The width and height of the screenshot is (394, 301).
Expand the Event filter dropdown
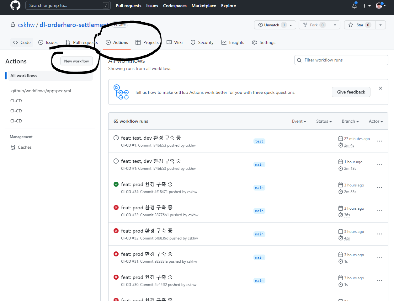(299, 121)
